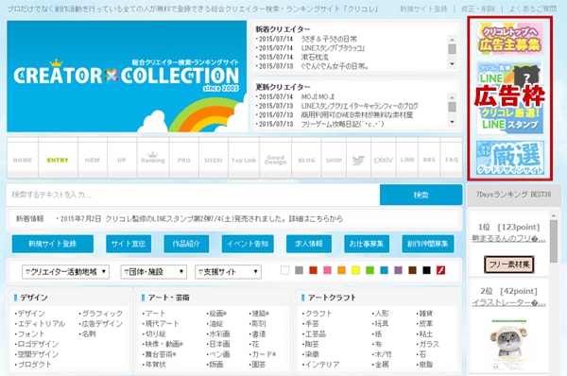Open 修正・削除 link in top header
The width and height of the screenshot is (567, 376).
tap(478, 9)
